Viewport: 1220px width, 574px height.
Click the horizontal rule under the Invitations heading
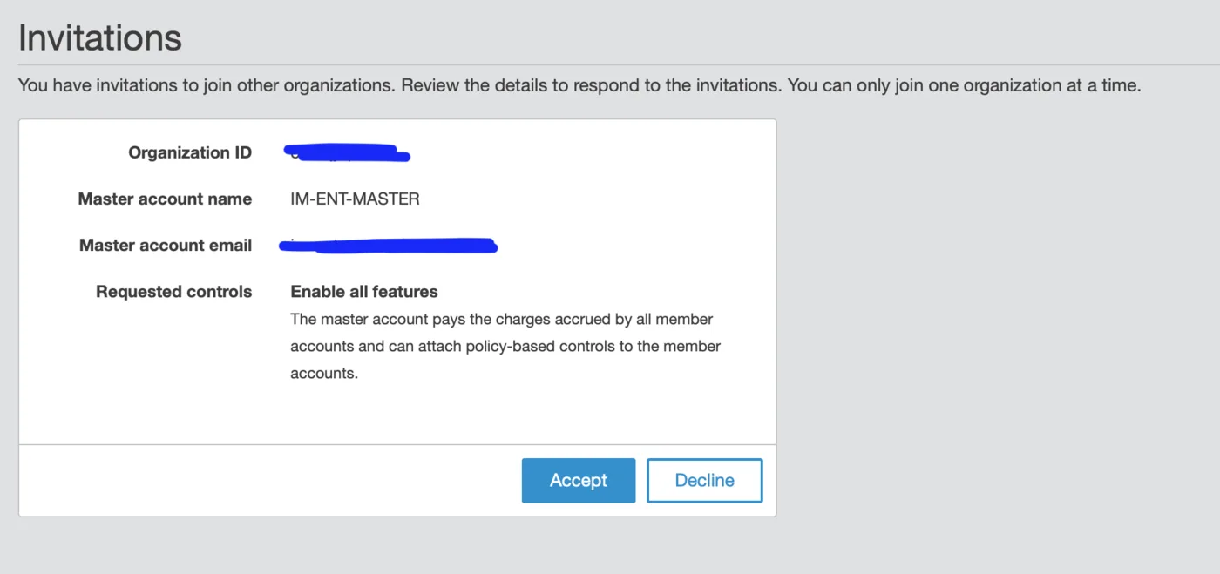[619, 64]
